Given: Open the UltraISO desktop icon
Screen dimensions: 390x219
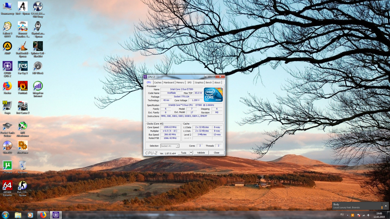Looking at the screenshot, I should pyautogui.click(x=7, y=147).
